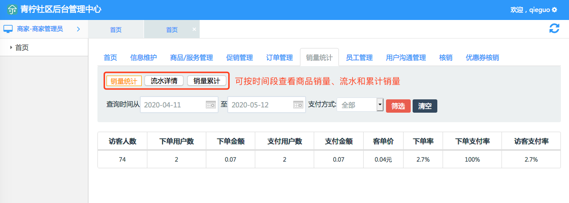Click the 下单金额 column header

231,141
